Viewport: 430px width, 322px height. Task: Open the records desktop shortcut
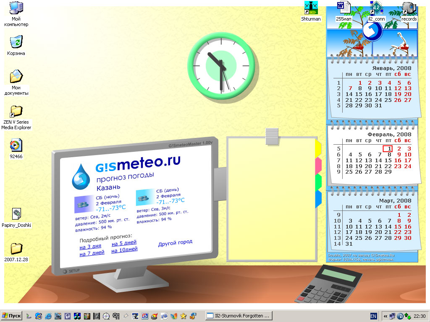[x=409, y=8]
